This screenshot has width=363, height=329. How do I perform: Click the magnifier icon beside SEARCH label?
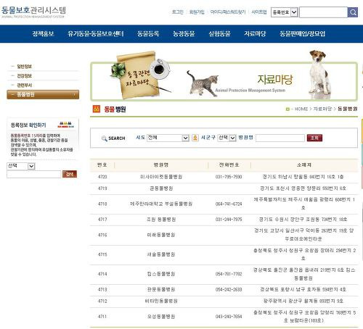(105, 138)
